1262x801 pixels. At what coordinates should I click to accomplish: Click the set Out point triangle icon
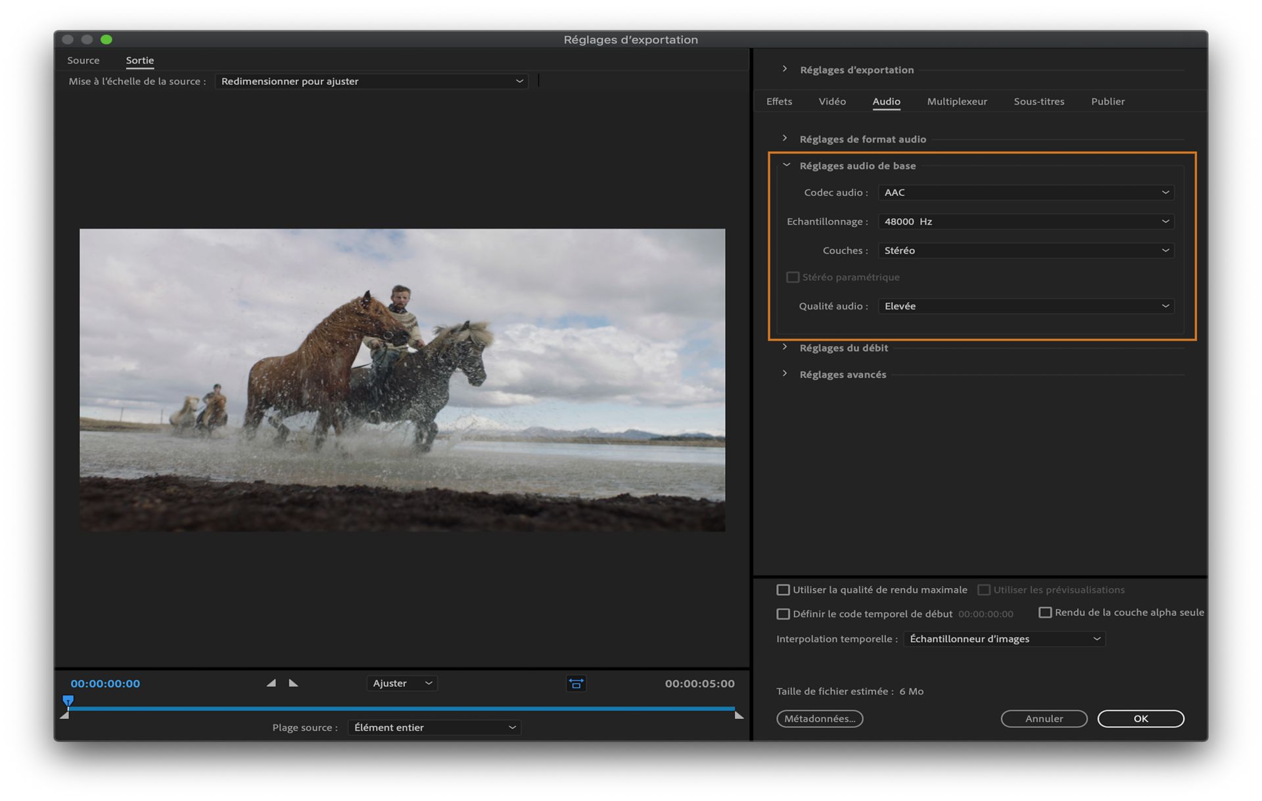[293, 683]
